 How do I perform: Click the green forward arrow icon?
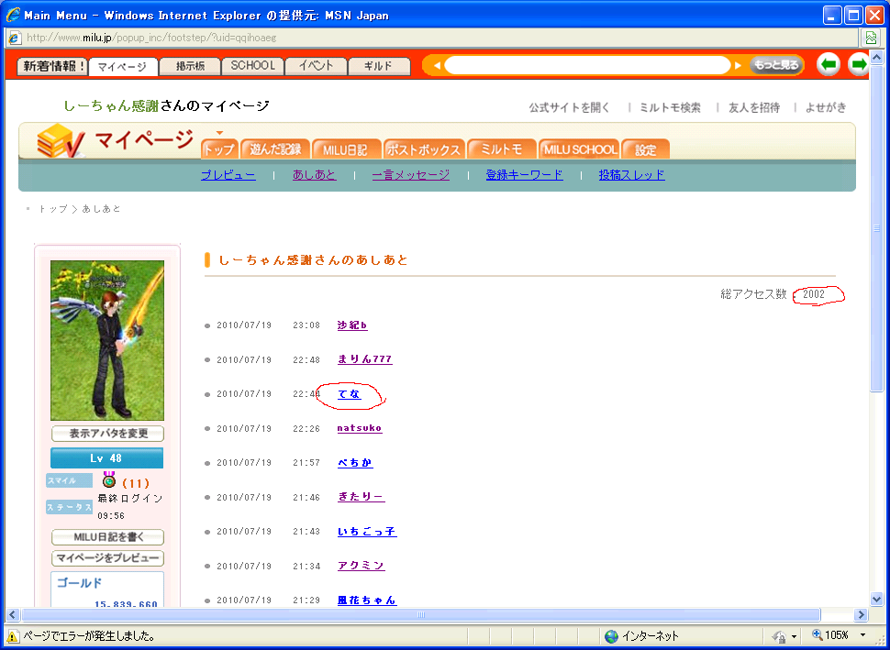tap(859, 65)
